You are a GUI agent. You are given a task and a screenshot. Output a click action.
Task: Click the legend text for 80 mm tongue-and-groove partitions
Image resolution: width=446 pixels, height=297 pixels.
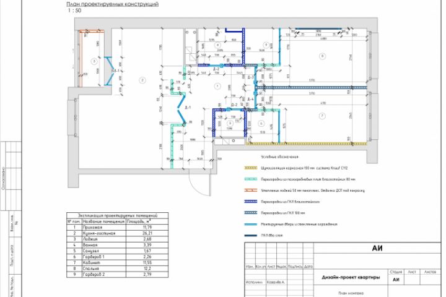tap(308, 179)
